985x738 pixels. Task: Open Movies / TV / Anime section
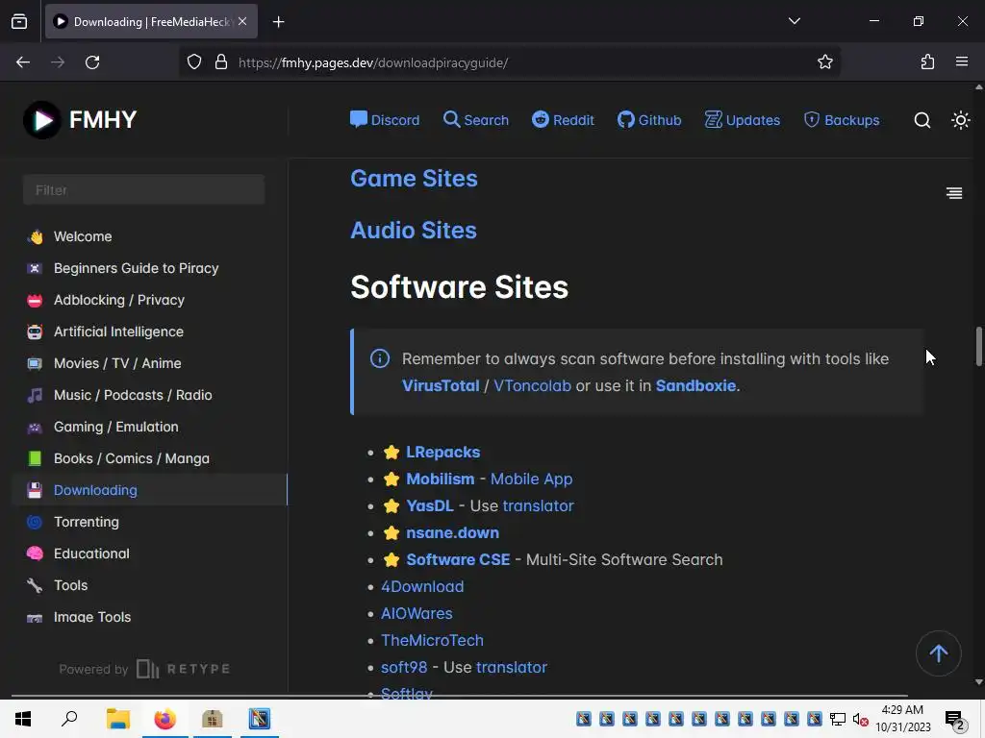point(116,363)
